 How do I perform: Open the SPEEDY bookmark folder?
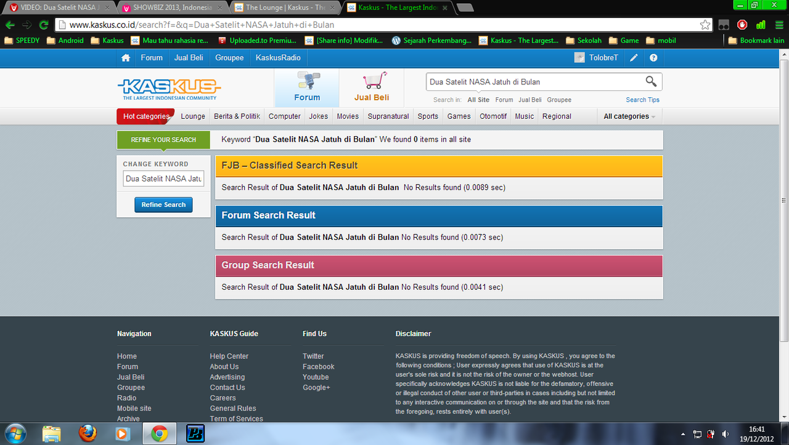(x=22, y=41)
